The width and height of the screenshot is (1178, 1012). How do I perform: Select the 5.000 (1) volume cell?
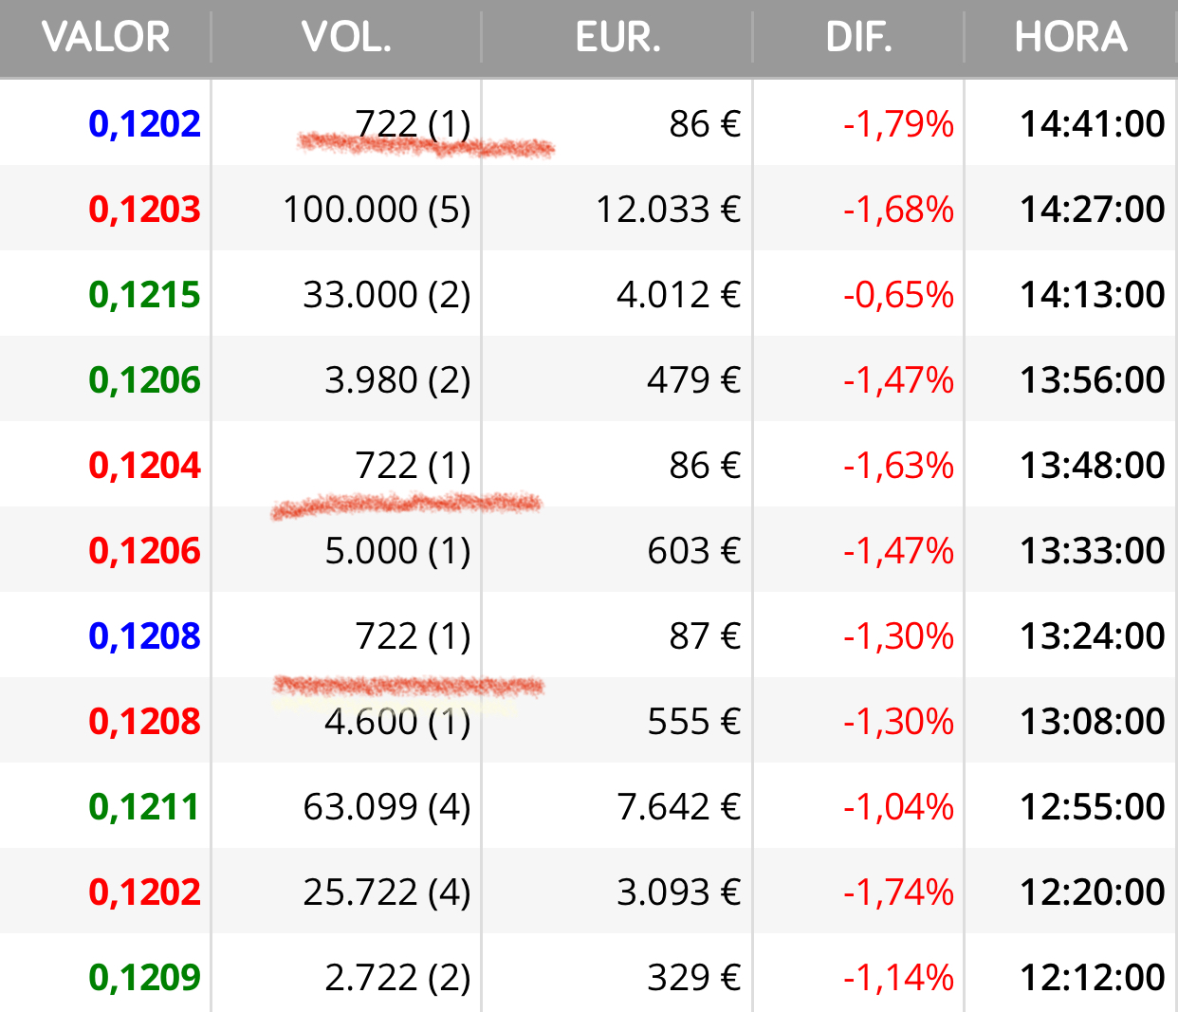[397, 551]
